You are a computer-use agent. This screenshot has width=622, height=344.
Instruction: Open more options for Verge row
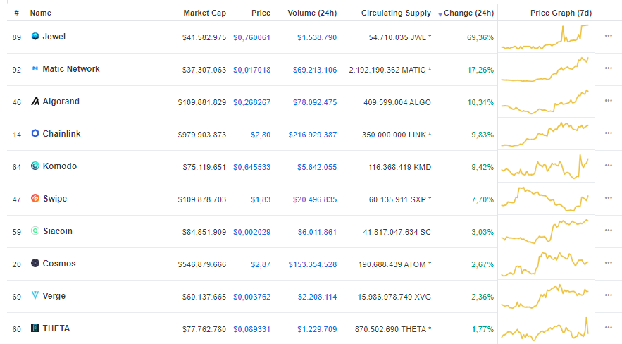coord(608,295)
